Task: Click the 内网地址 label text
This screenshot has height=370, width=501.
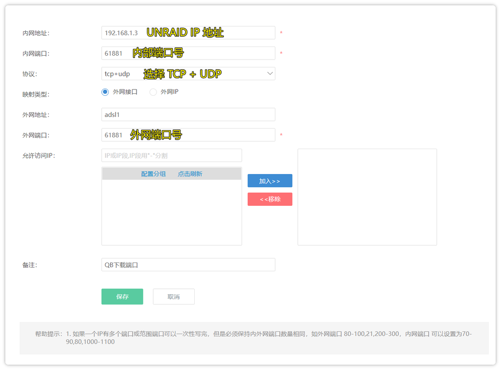Action: pyautogui.click(x=36, y=33)
